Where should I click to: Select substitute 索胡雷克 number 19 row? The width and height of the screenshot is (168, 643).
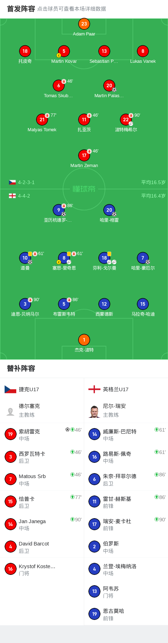click(x=42, y=434)
